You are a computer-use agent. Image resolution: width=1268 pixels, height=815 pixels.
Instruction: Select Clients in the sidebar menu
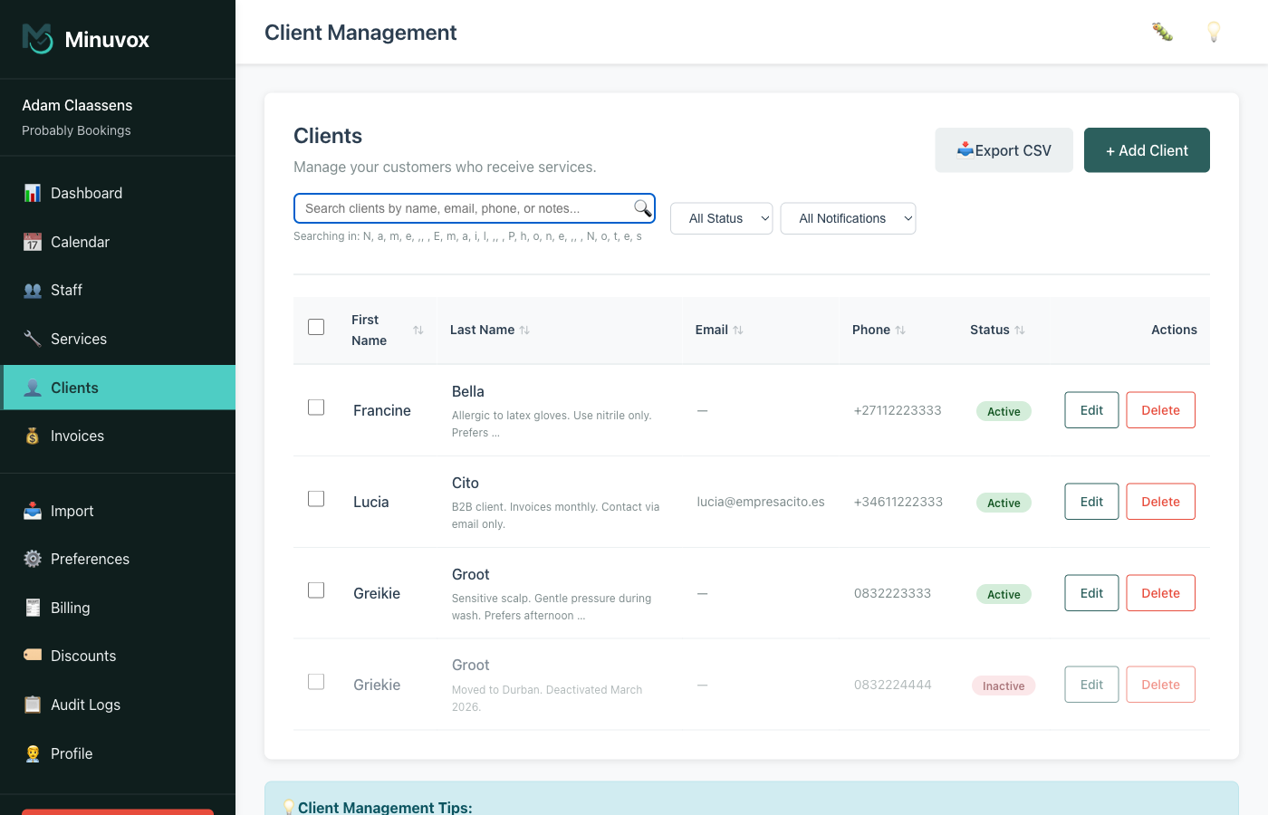[72, 387]
